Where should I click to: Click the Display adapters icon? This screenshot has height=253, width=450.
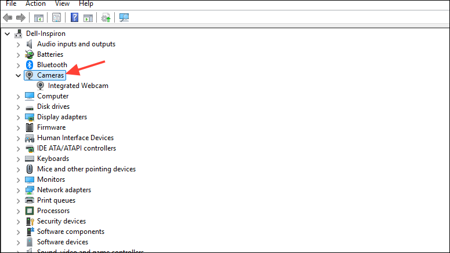click(29, 117)
